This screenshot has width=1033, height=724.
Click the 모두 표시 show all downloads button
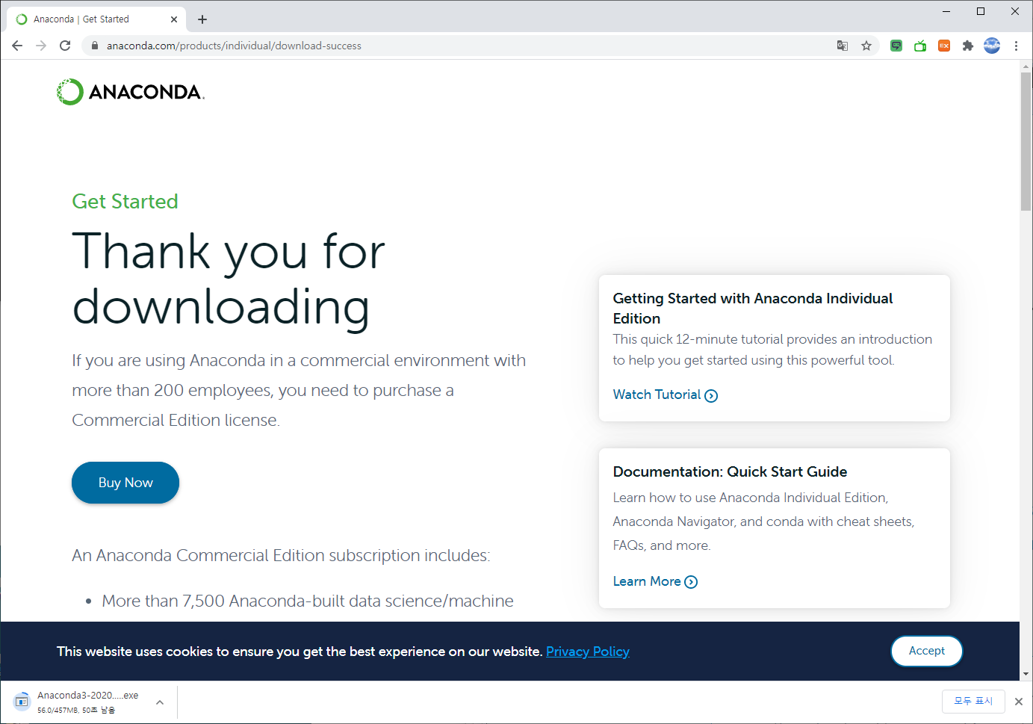pos(973,701)
